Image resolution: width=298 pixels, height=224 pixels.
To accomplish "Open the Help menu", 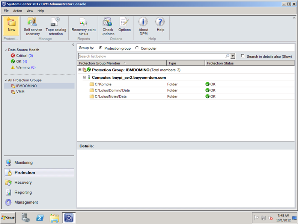I will point(41,11).
